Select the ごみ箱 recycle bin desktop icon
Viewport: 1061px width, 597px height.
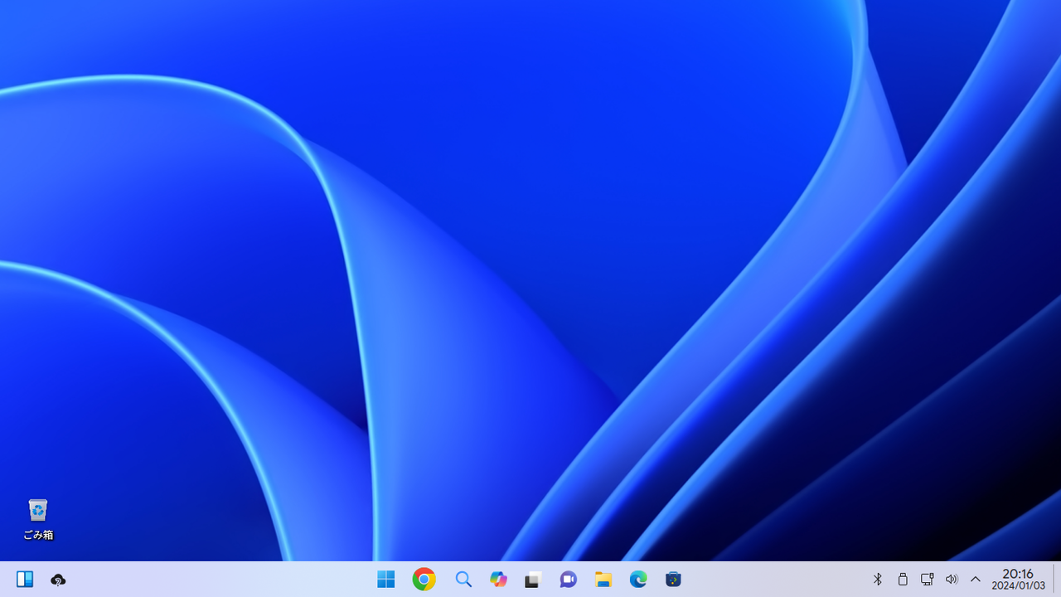click(38, 520)
